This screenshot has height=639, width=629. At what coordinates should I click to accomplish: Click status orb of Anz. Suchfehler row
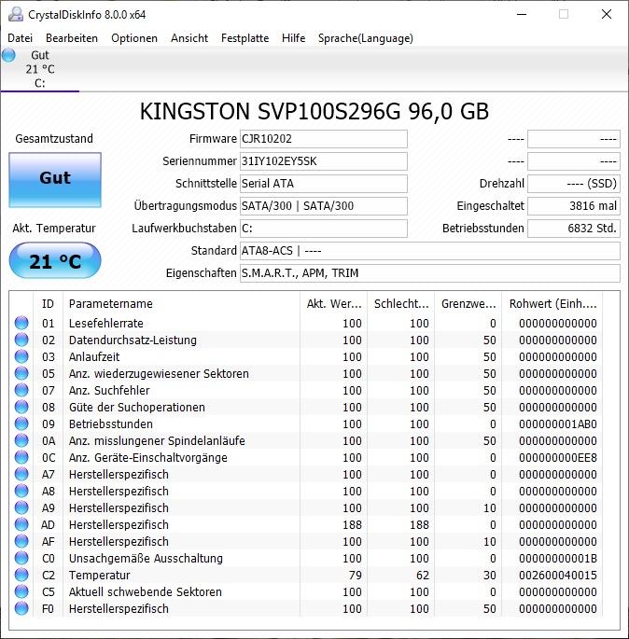pyautogui.click(x=21, y=390)
